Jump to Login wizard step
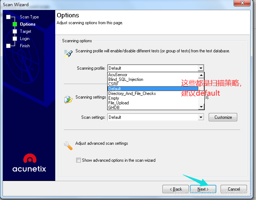 coord(25,39)
